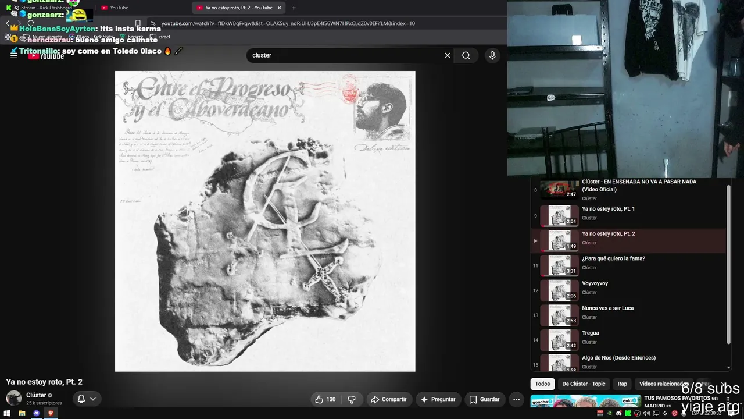The height and width of the screenshot is (419, 744).
Task: Select the 'Todos' filter chip
Action: tap(542, 384)
